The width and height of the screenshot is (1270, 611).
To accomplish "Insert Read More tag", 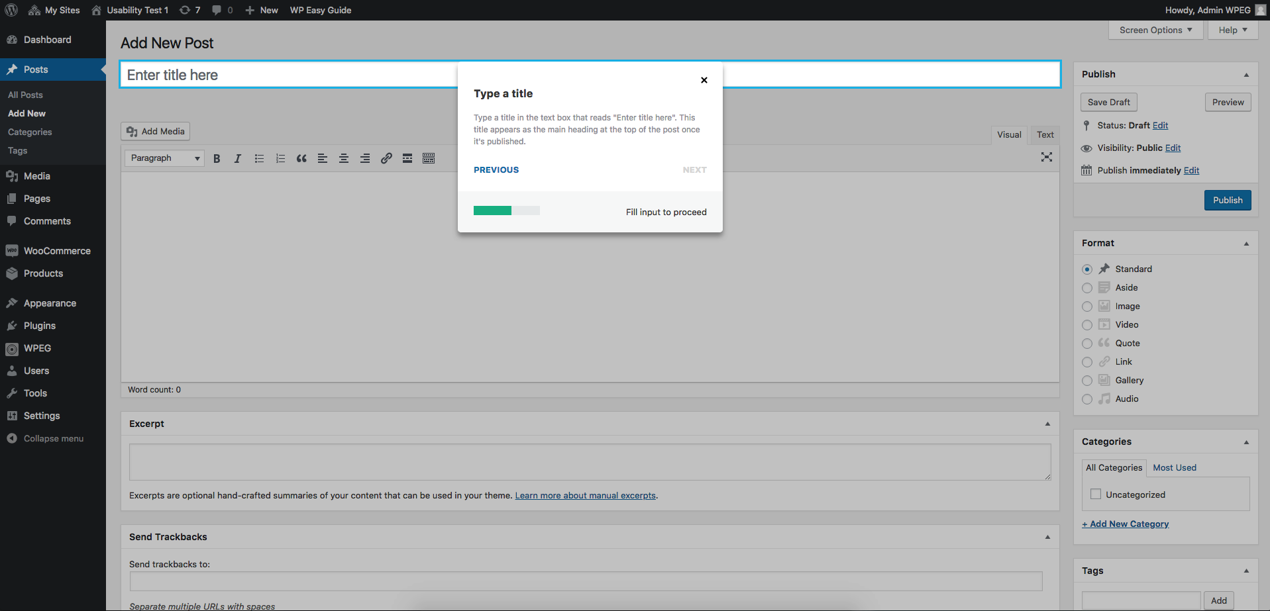I will click(407, 158).
